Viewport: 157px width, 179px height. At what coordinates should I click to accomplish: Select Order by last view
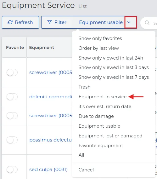[x=99, y=48]
